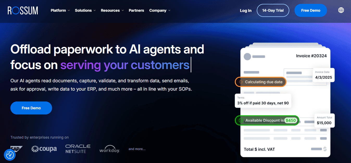Click the Calculating due date badge

point(261,82)
